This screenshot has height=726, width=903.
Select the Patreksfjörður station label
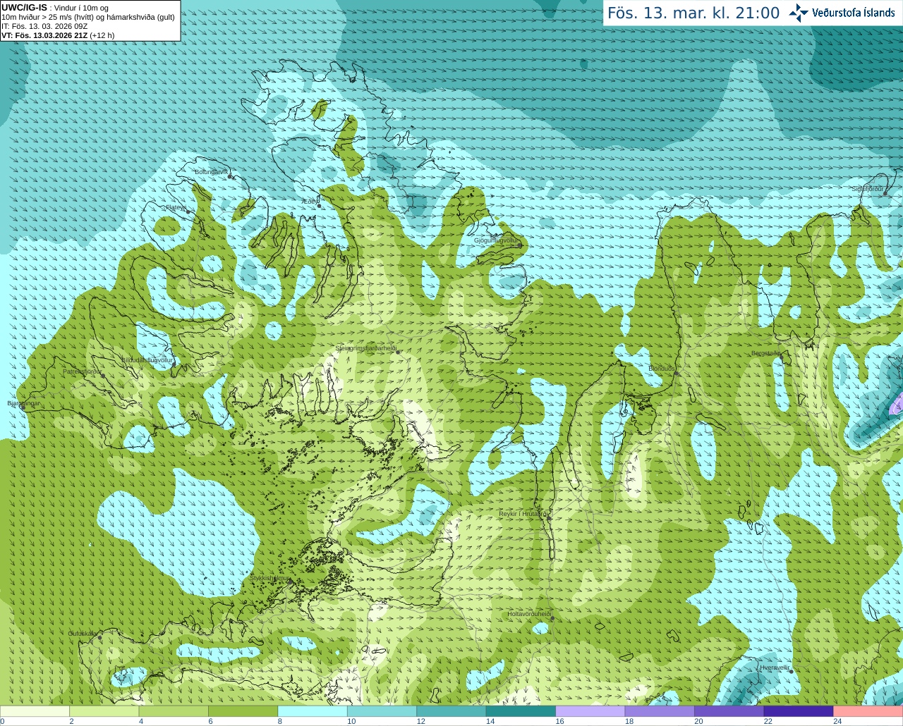[x=83, y=371]
